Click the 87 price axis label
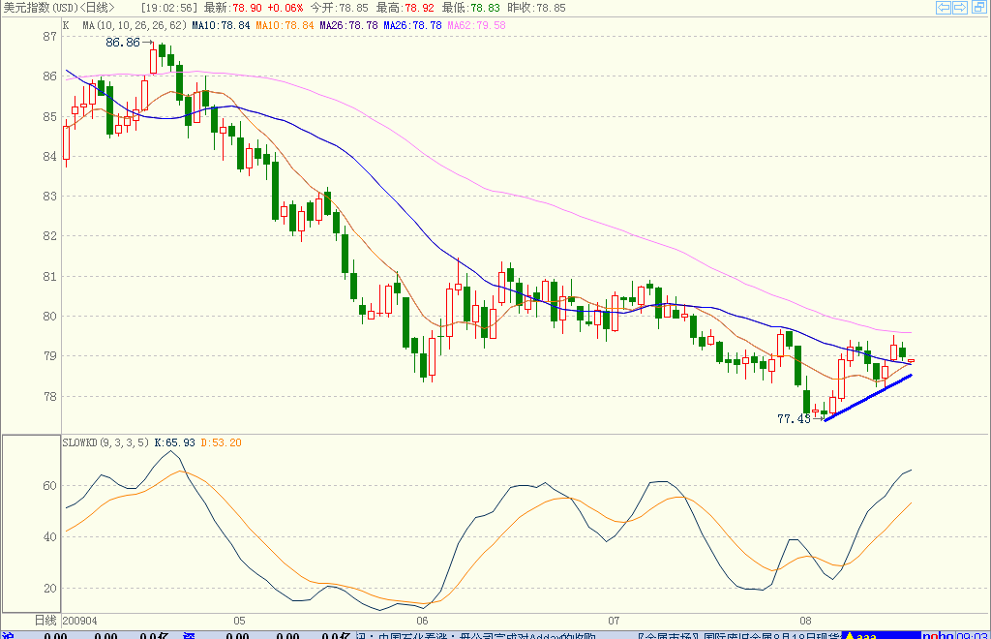Viewport: 991px width, 639px height. pyautogui.click(x=50, y=37)
